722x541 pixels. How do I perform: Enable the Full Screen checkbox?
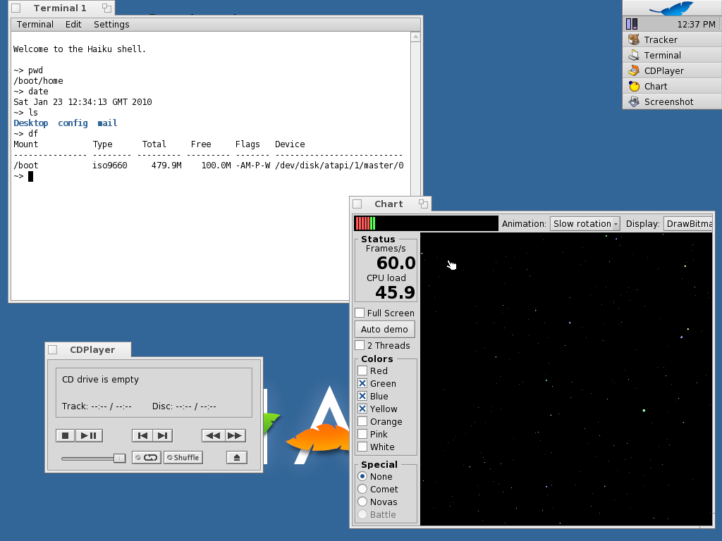360,313
